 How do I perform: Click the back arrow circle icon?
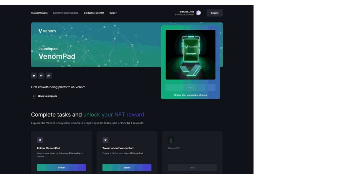33,96
